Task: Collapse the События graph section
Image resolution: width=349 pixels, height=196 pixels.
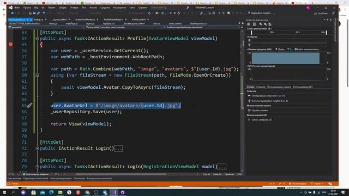Action: (x=247, y=37)
